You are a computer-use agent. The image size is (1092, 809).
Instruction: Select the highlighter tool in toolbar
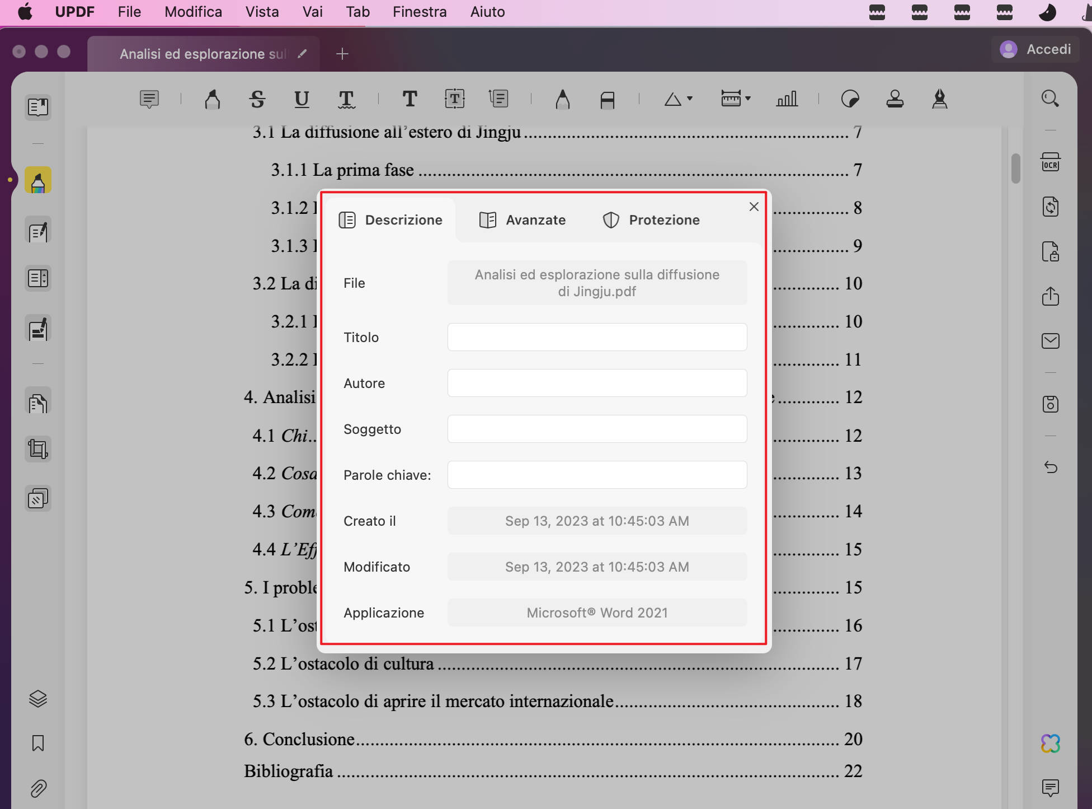(x=213, y=100)
